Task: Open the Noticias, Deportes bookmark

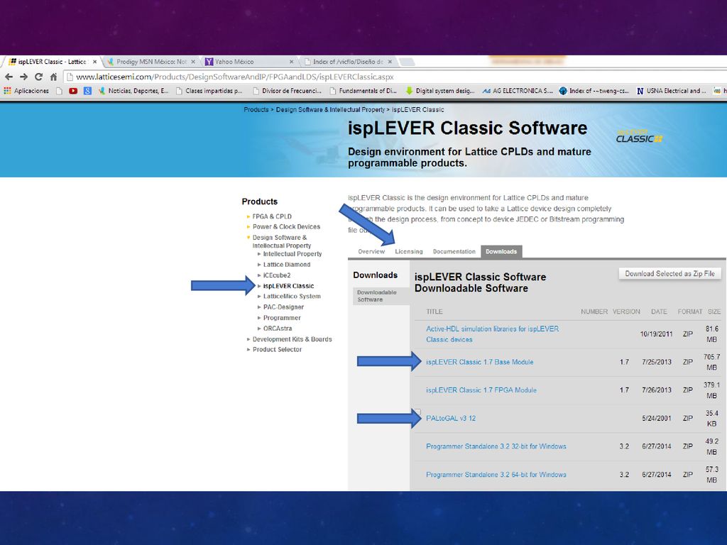Action: 133,91
